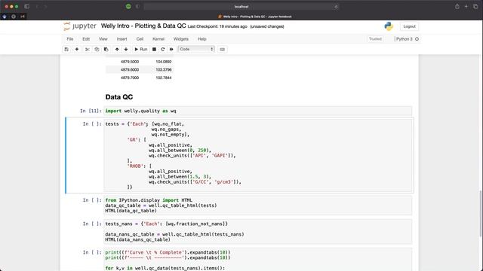The height and width of the screenshot is (271, 483).
Task: Click the green extension icon left of address bar
Action: 128,7
